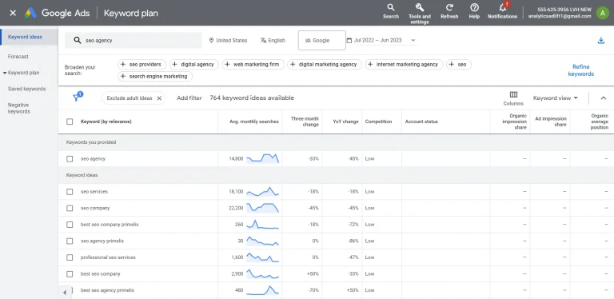Click the Google Ads logo

click(30, 13)
